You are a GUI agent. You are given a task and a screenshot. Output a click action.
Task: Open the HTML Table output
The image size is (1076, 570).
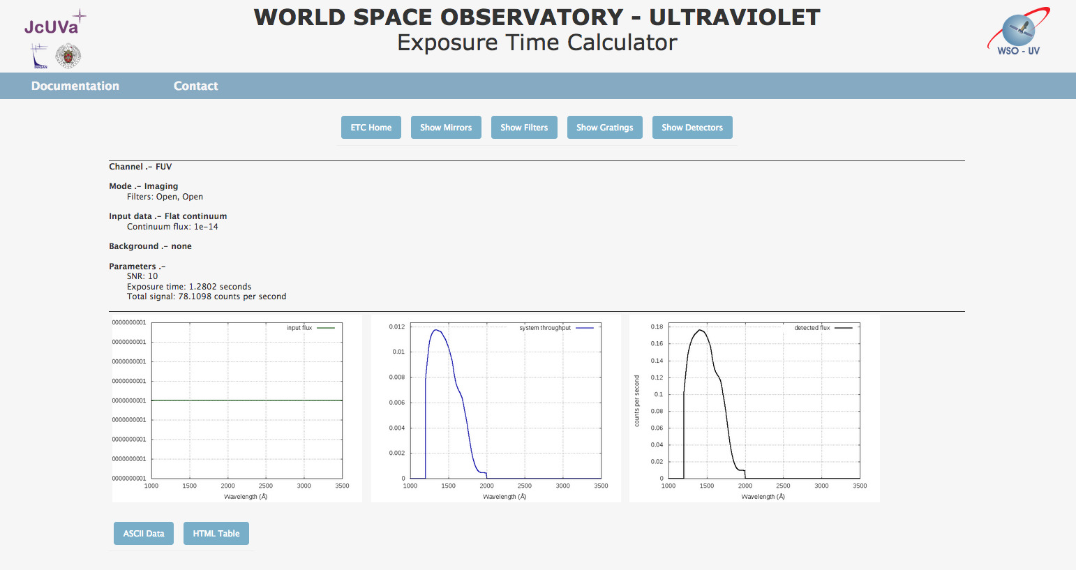pyautogui.click(x=216, y=534)
